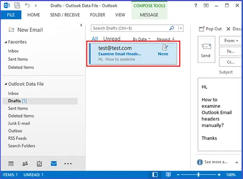The width and height of the screenshot is (243, 179).
Task: Click the Pop Out button
Action: (210, 29)
